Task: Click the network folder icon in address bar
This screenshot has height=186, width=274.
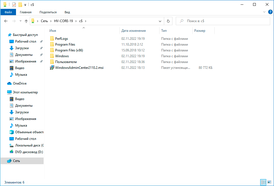Action: click(33, 21)
